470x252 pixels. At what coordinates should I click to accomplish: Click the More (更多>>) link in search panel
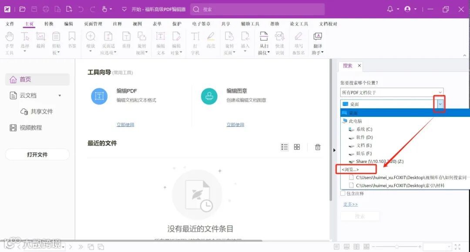350,204
